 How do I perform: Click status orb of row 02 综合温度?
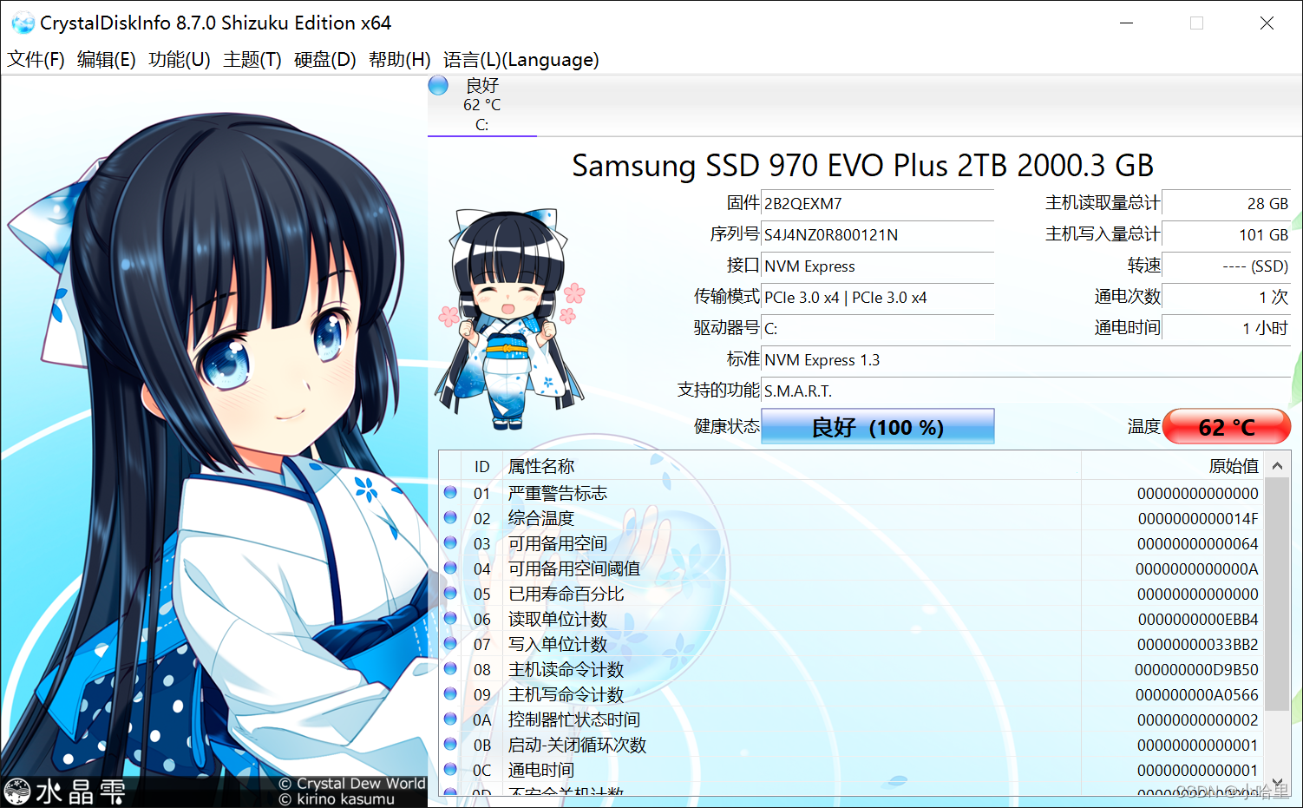450,517
